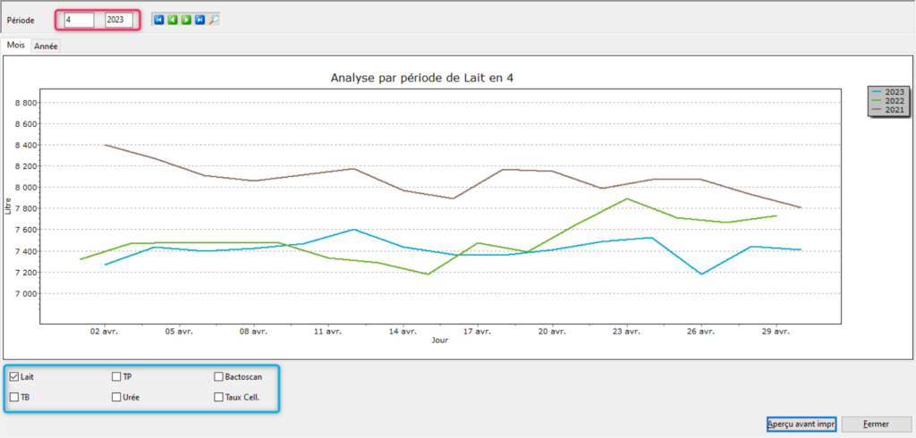Screen dimensions: 916x438
Task: Uncheck the Lait checkbox
Action: point(14,376)
